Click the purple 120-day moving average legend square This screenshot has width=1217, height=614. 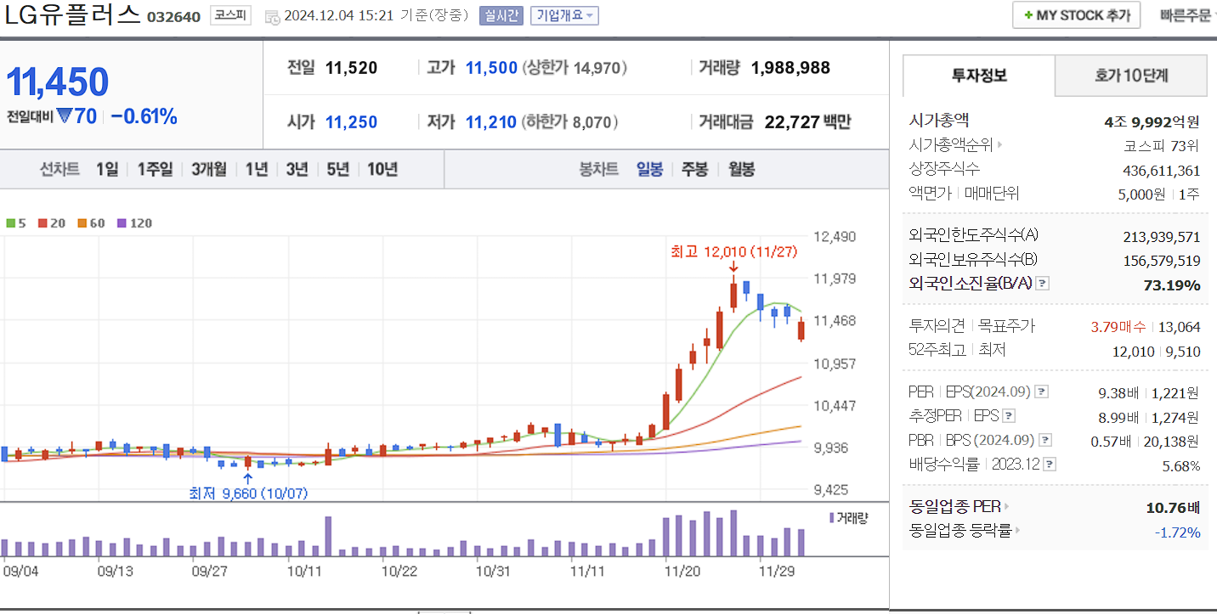(x=122, y=223)
